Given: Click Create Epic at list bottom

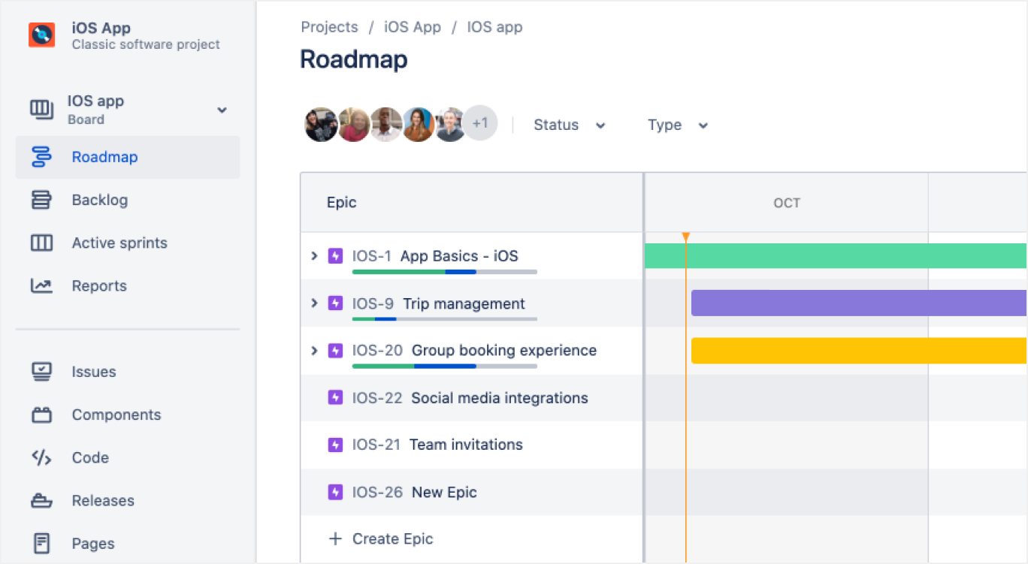Looking at the screenshot, I should click(x=392, y=538).
